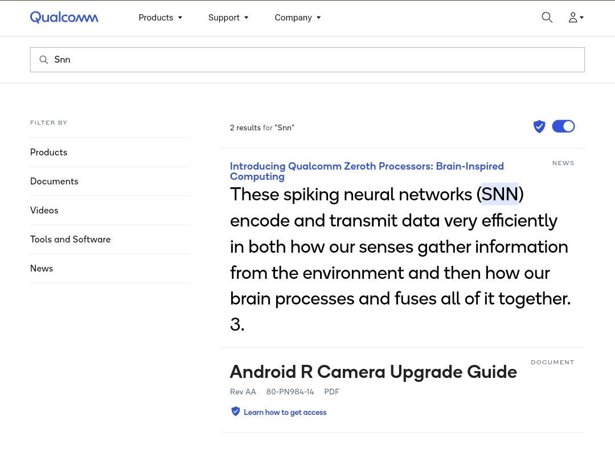
Task: Expand the Products dropdown menu
Action: [x=161, y=18]
